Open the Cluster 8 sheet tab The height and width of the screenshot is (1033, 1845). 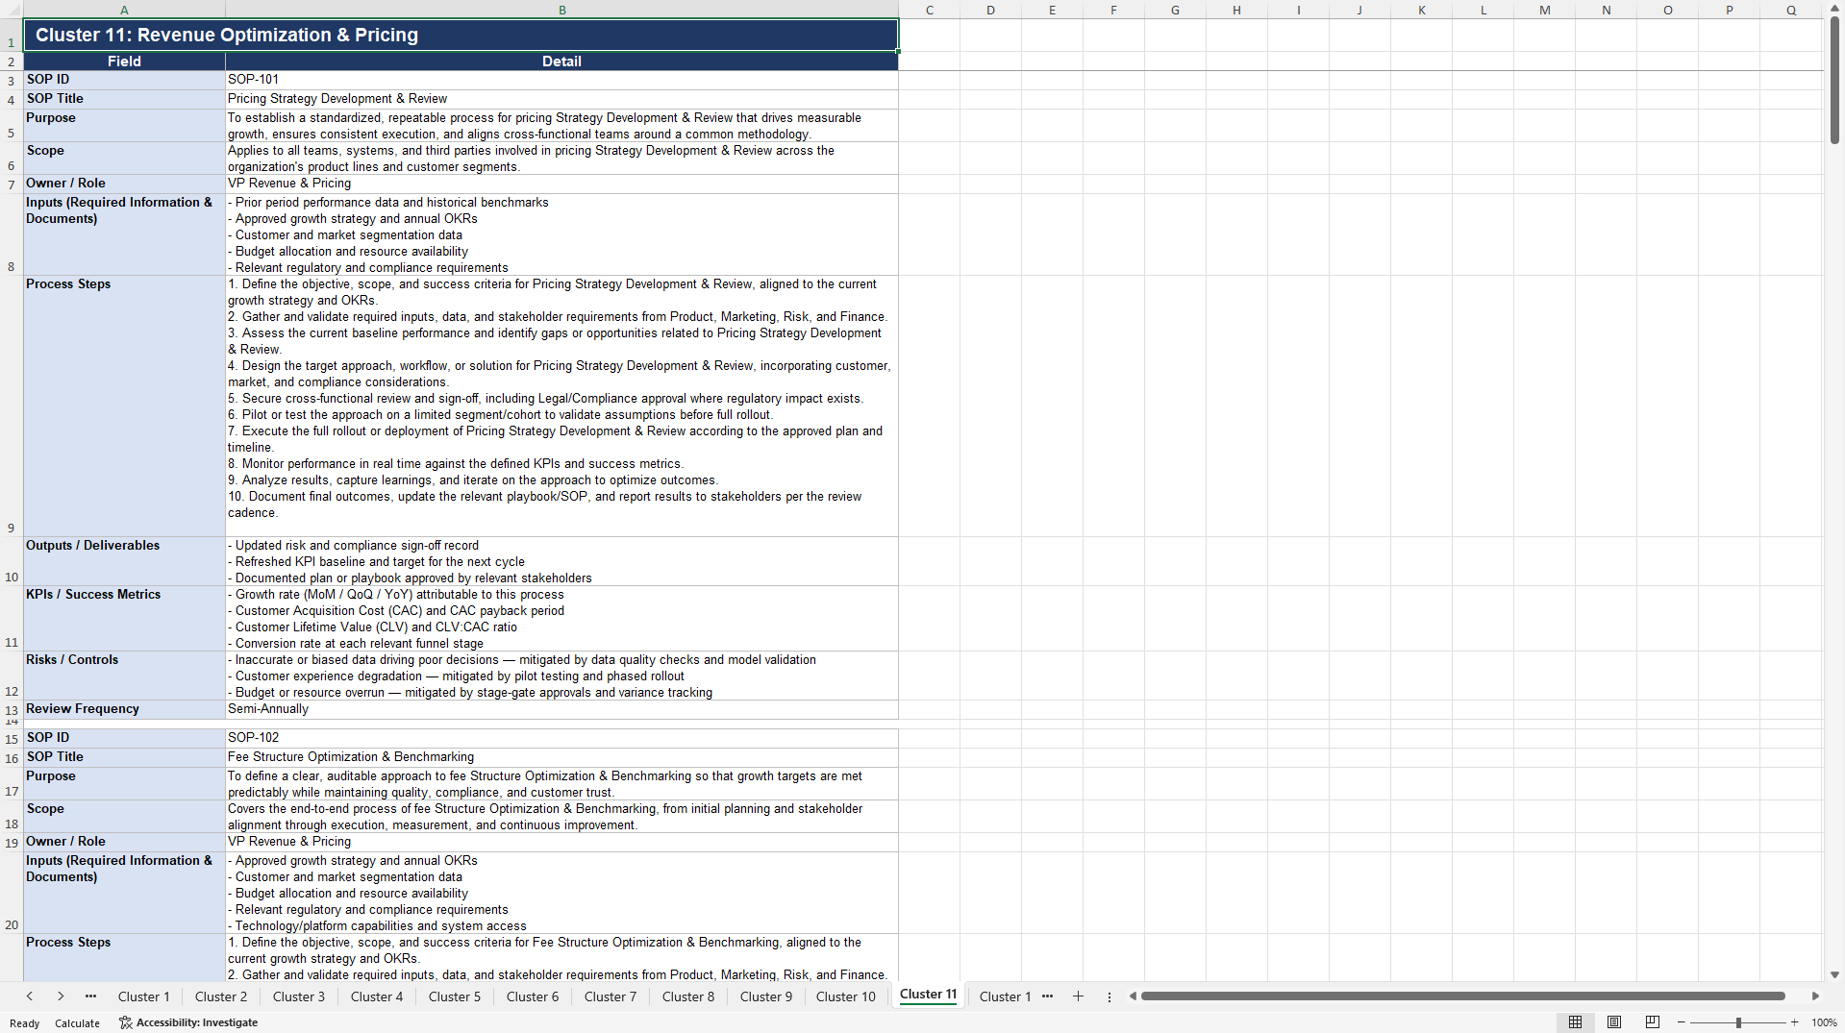point(688,996)
